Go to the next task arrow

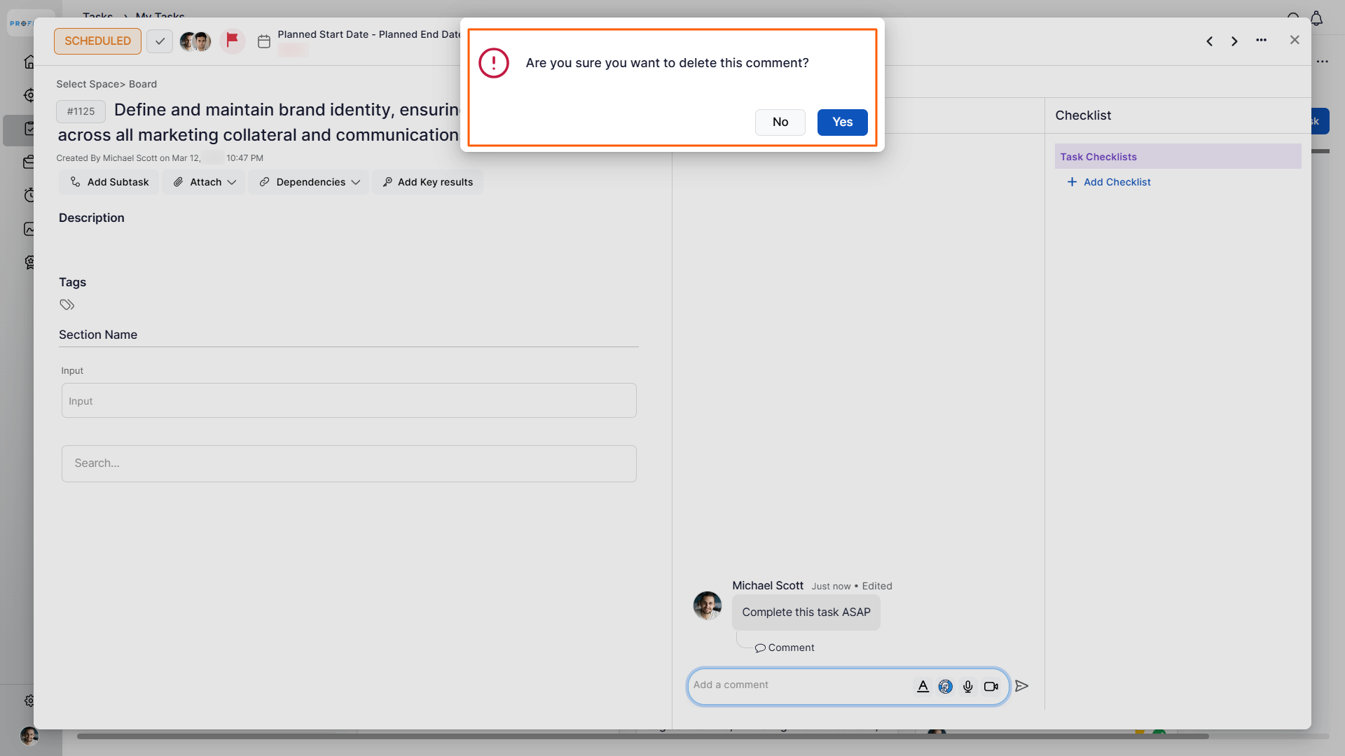1234,41
